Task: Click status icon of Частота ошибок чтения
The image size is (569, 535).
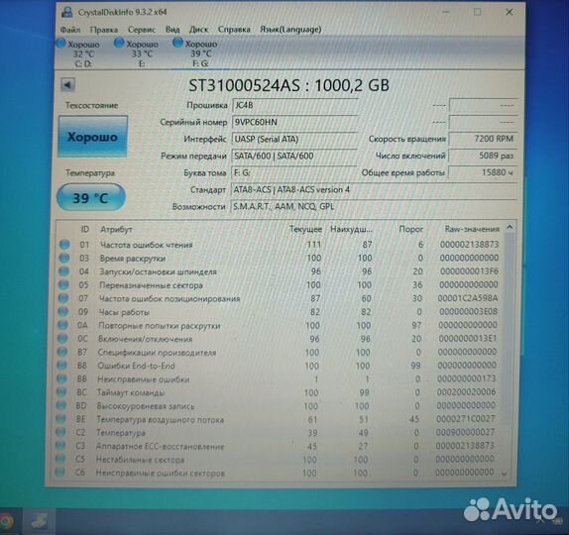Action: point(64,245)
